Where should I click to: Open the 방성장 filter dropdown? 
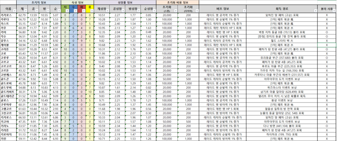139,11
